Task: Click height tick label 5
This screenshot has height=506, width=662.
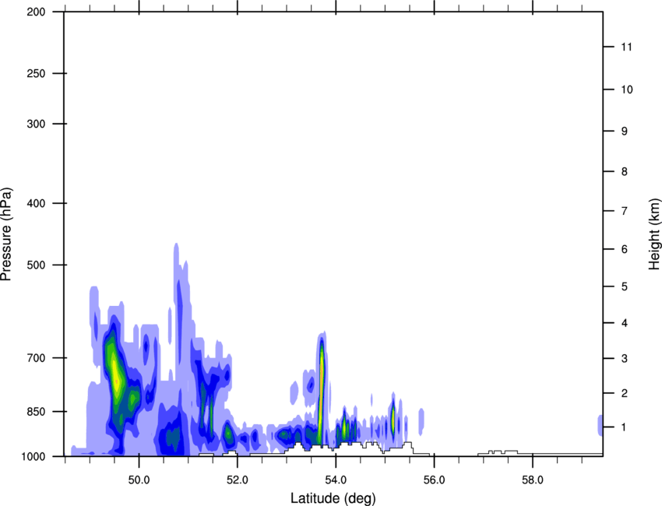Action: click(x=625, y=286)
